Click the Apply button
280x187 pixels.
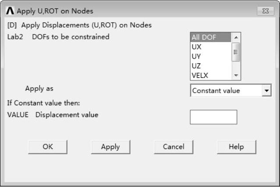click(x=110, y=147)
